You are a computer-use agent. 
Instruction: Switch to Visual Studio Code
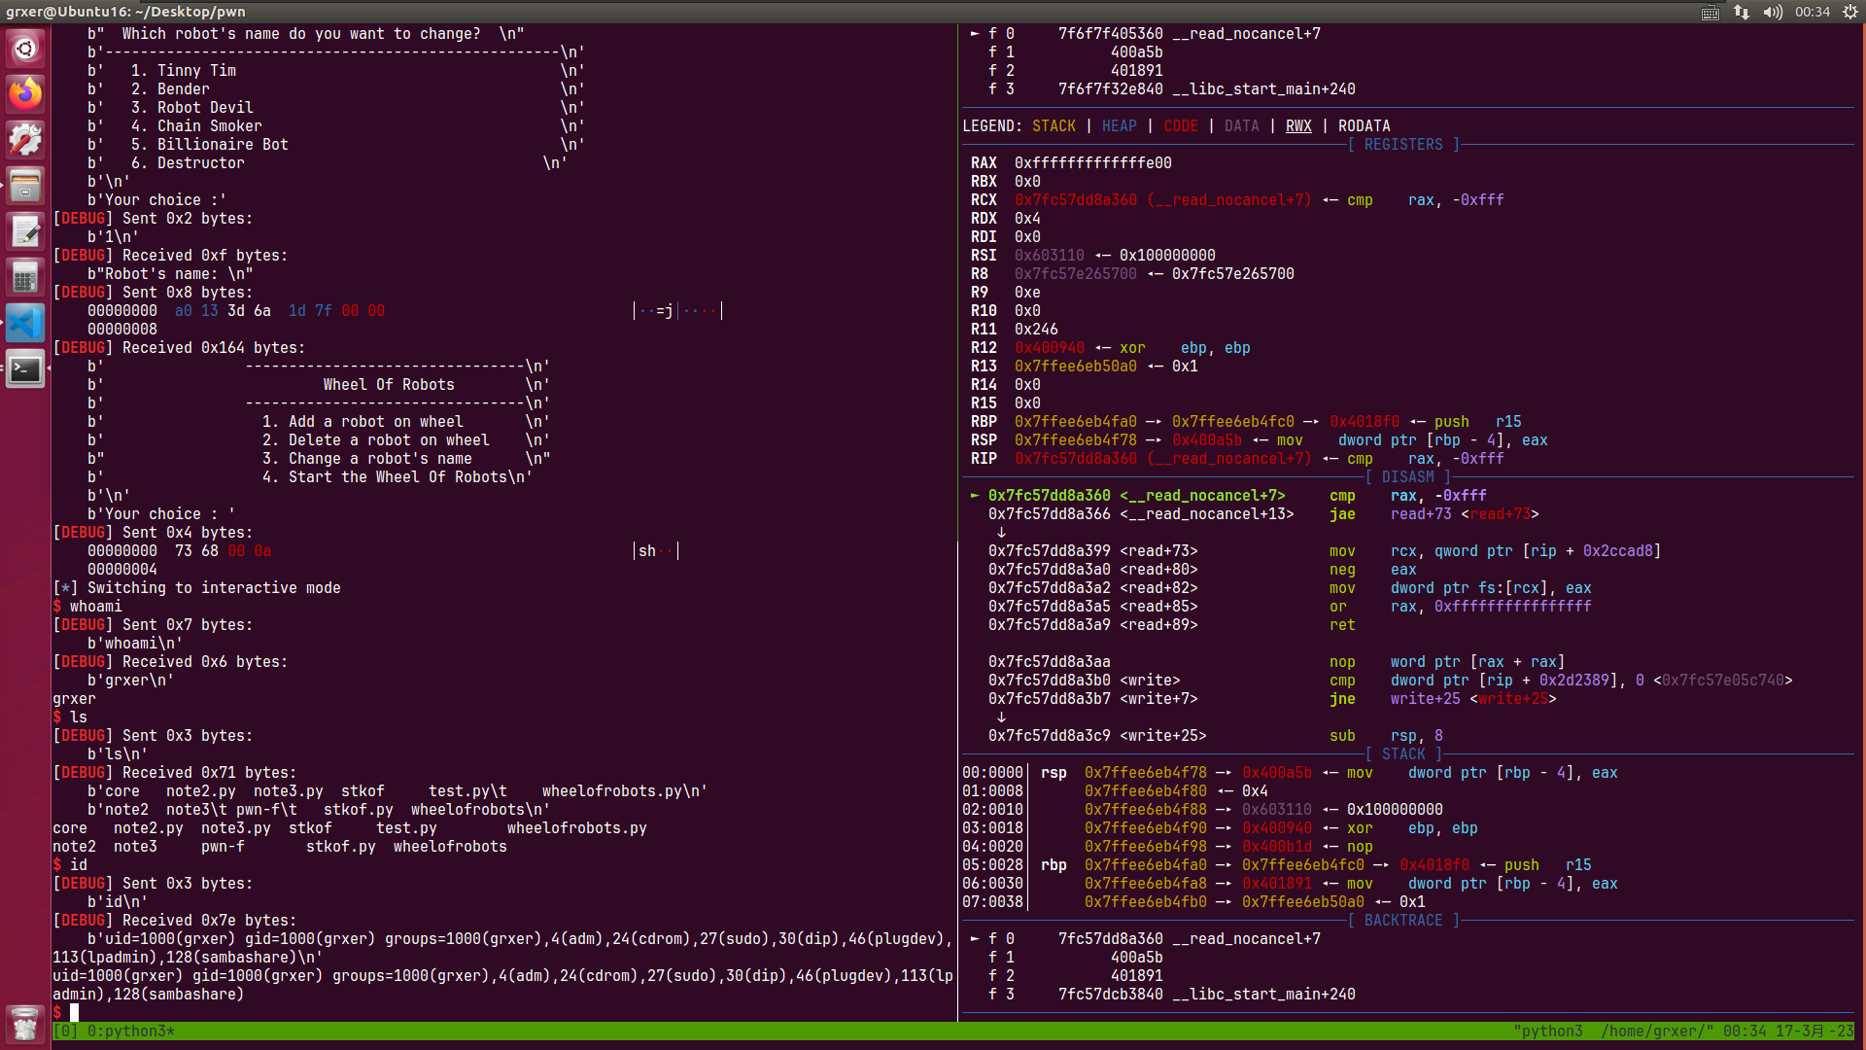tap(25, 324)
